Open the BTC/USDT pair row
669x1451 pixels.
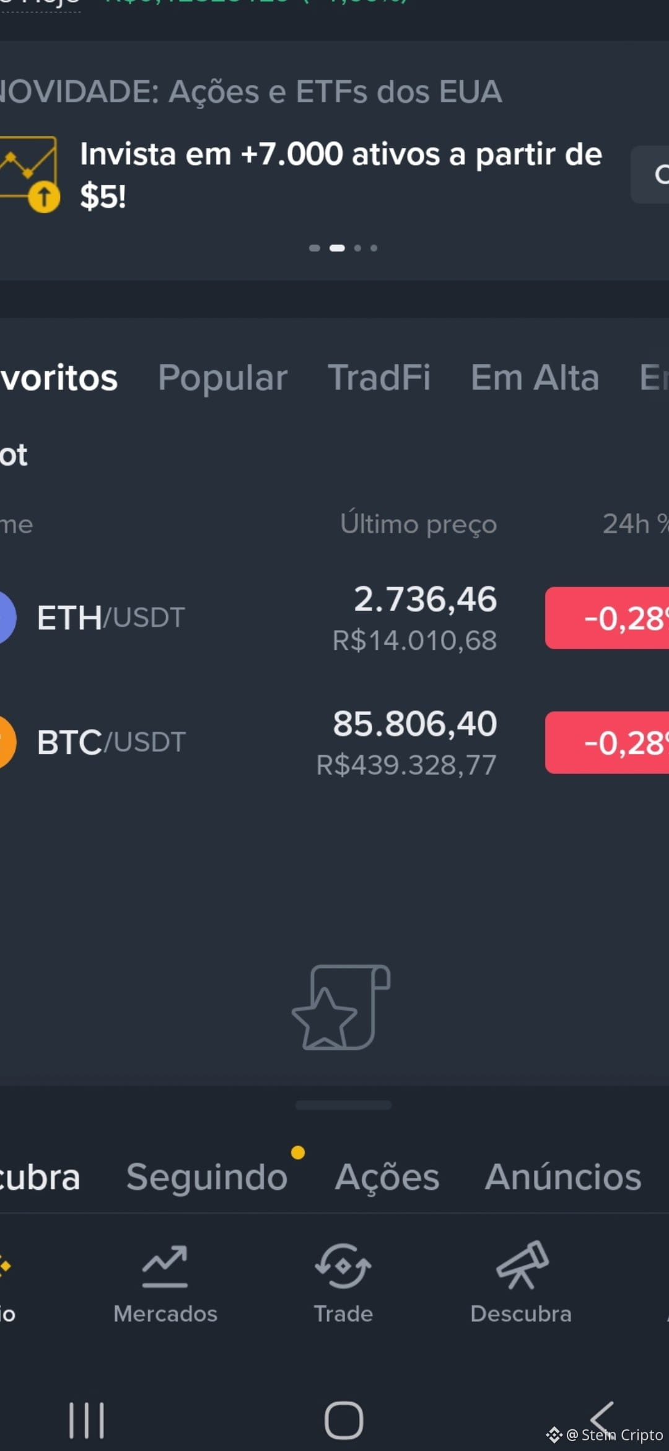tap(334, 742)
